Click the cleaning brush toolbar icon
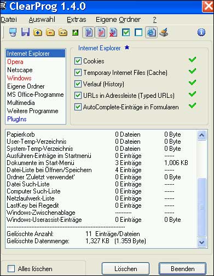Screen dimensions: 214x276 click(164, 32)
